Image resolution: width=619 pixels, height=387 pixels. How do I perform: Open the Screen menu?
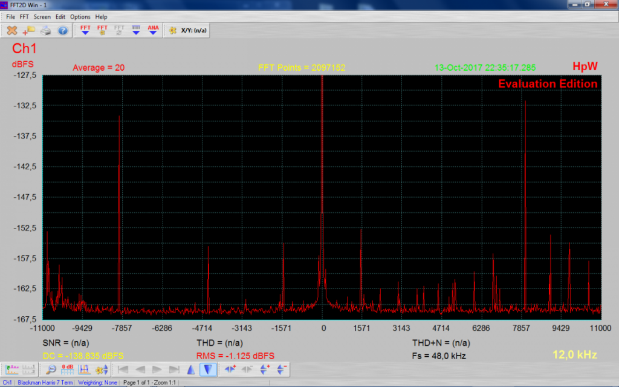42,17
